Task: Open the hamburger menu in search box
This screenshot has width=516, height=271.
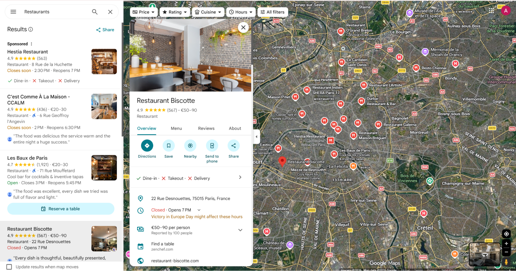Action: click(x=13, y=12)
